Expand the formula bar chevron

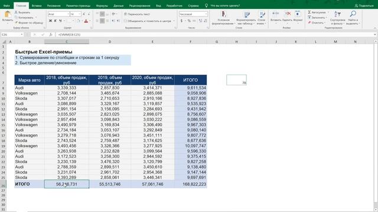pyautogui.click(x=375, y=35)
